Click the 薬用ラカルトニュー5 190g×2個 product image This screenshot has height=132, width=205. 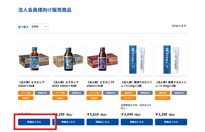pos(171,60)
